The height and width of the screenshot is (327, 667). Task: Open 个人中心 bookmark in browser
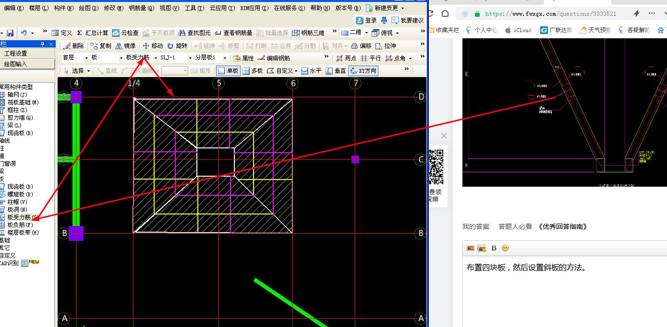482,30
